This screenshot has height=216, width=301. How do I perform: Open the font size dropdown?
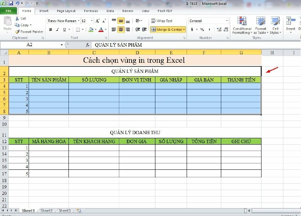coord(92,21)
